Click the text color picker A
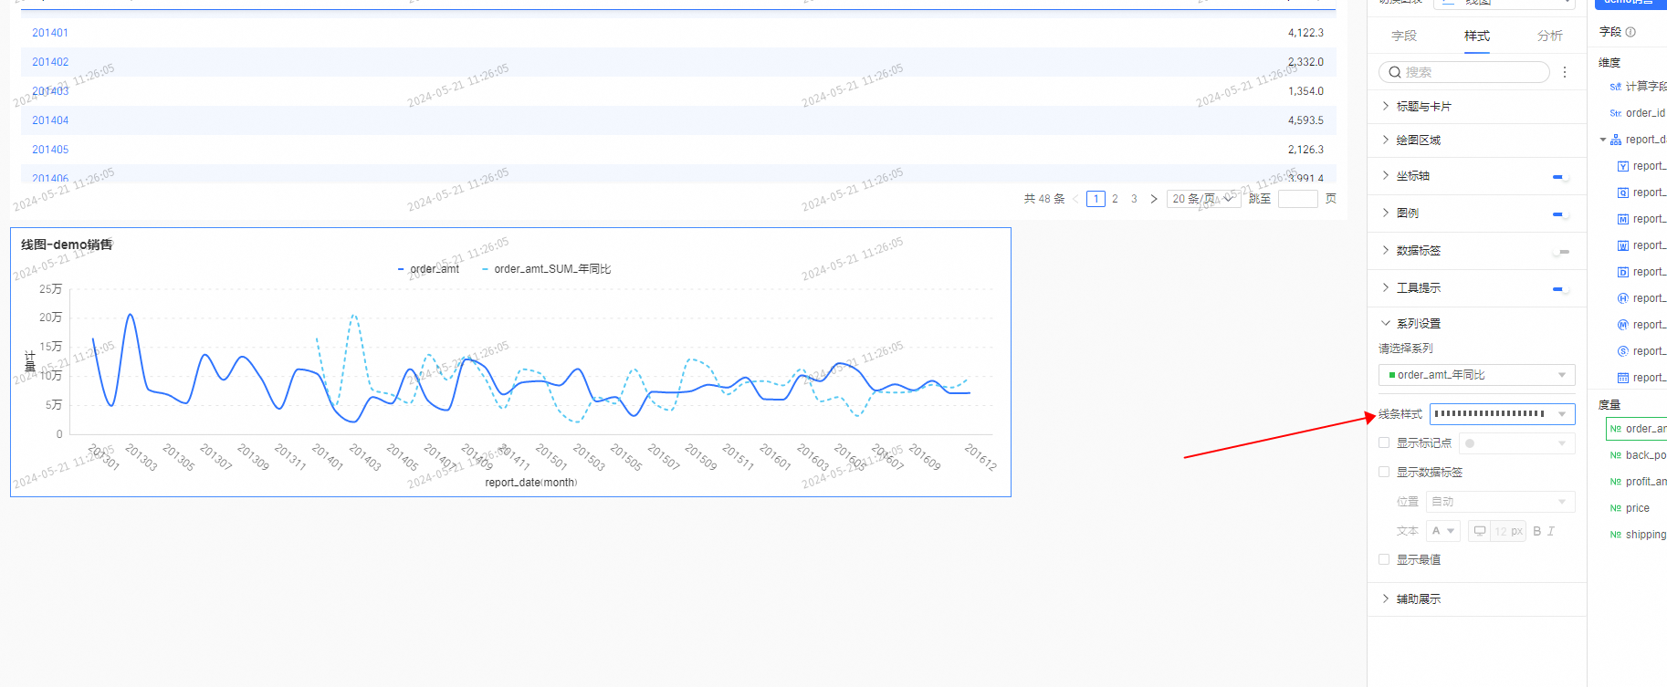Screen dimensions: 1667x687 [x=1442, y=531]
